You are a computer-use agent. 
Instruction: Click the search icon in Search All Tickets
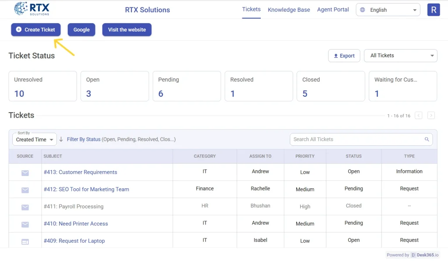427,139
